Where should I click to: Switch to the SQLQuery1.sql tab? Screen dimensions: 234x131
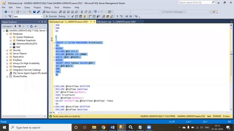coord(116,22)
